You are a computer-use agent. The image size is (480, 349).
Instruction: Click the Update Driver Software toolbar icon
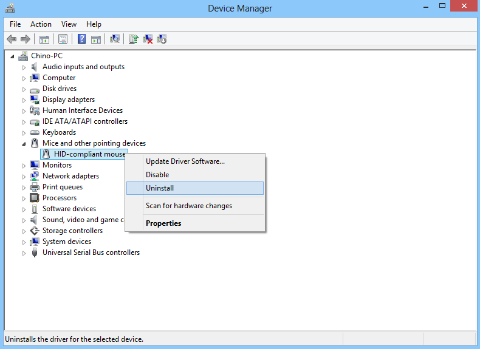134,39
